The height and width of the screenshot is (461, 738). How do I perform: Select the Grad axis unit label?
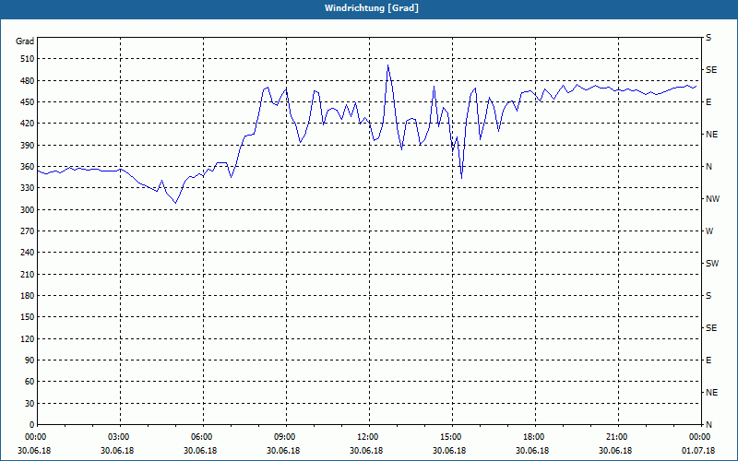[25, 41]
